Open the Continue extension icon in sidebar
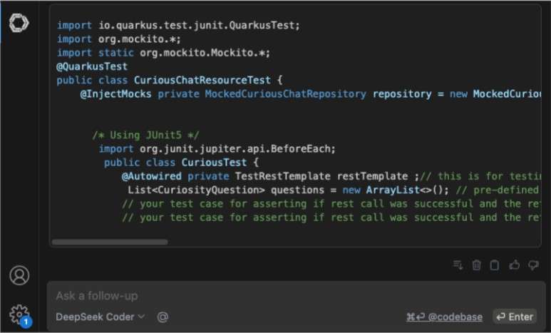Screen dimensions: 551x333 [19, 24]
